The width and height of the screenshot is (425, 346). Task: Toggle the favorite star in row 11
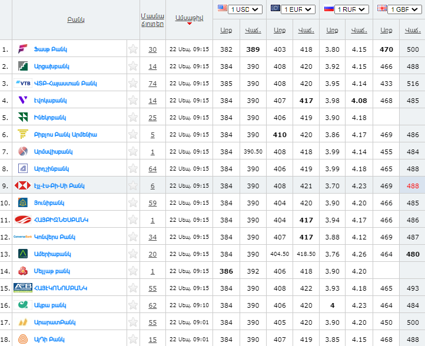click(133, 219)
